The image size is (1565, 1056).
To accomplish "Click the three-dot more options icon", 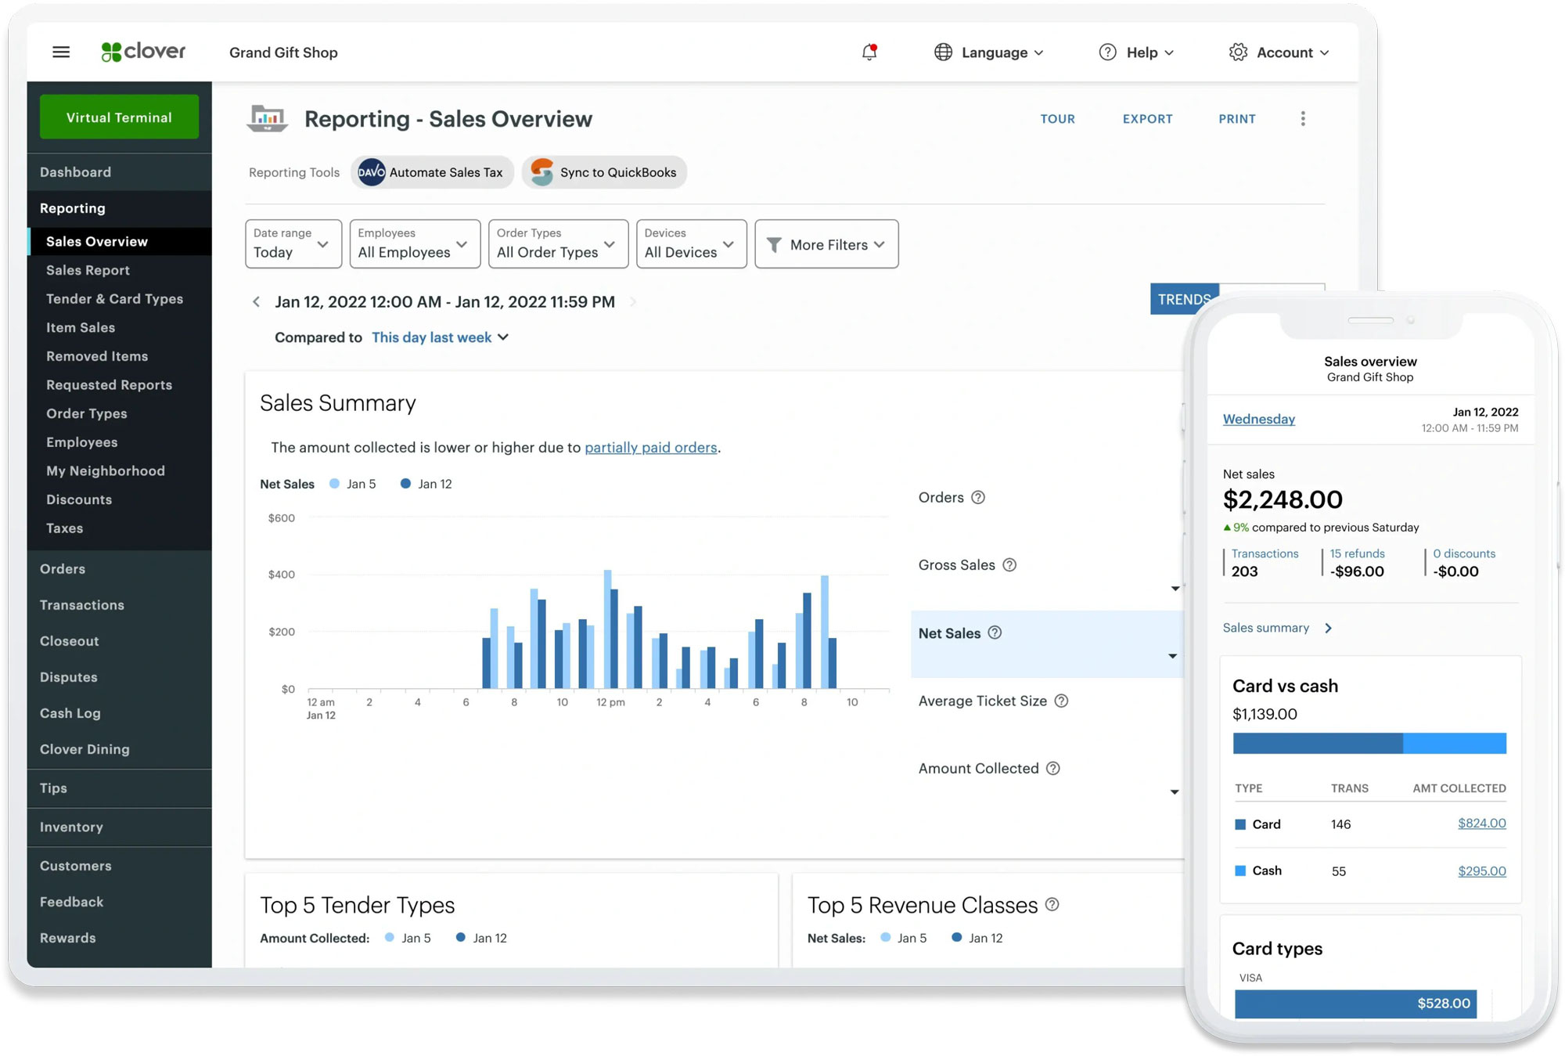I will (x=1303, y=119).
